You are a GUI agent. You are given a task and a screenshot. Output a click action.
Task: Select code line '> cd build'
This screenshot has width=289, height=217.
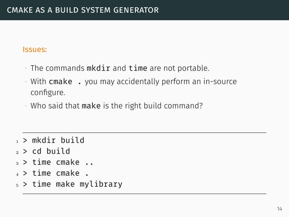click(x=47, y=151)
